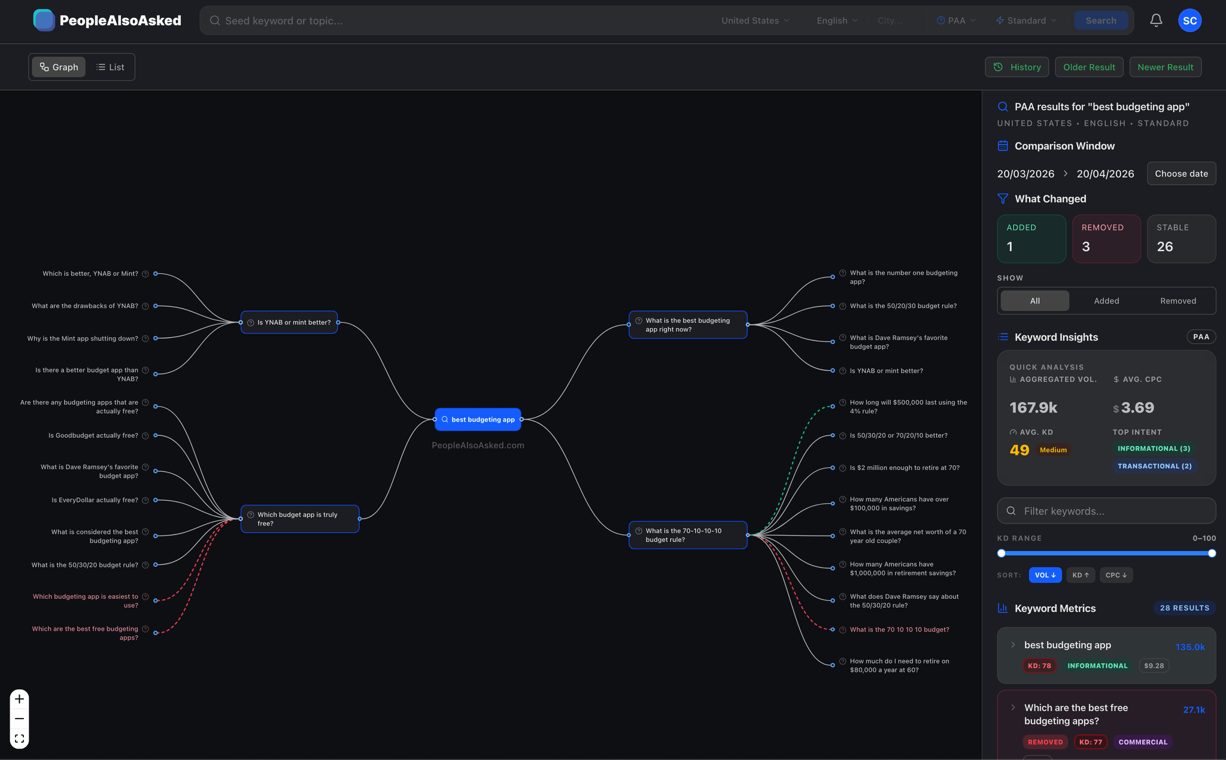Click the Search button
The height and width of the screenshot is (760, 1226).
1101,20
